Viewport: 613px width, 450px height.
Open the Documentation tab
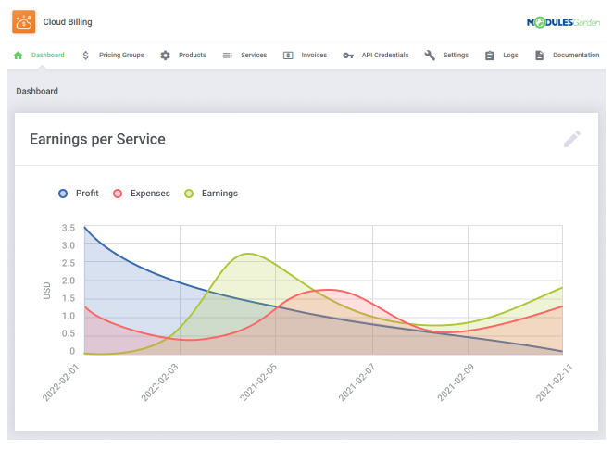(576, 56)
